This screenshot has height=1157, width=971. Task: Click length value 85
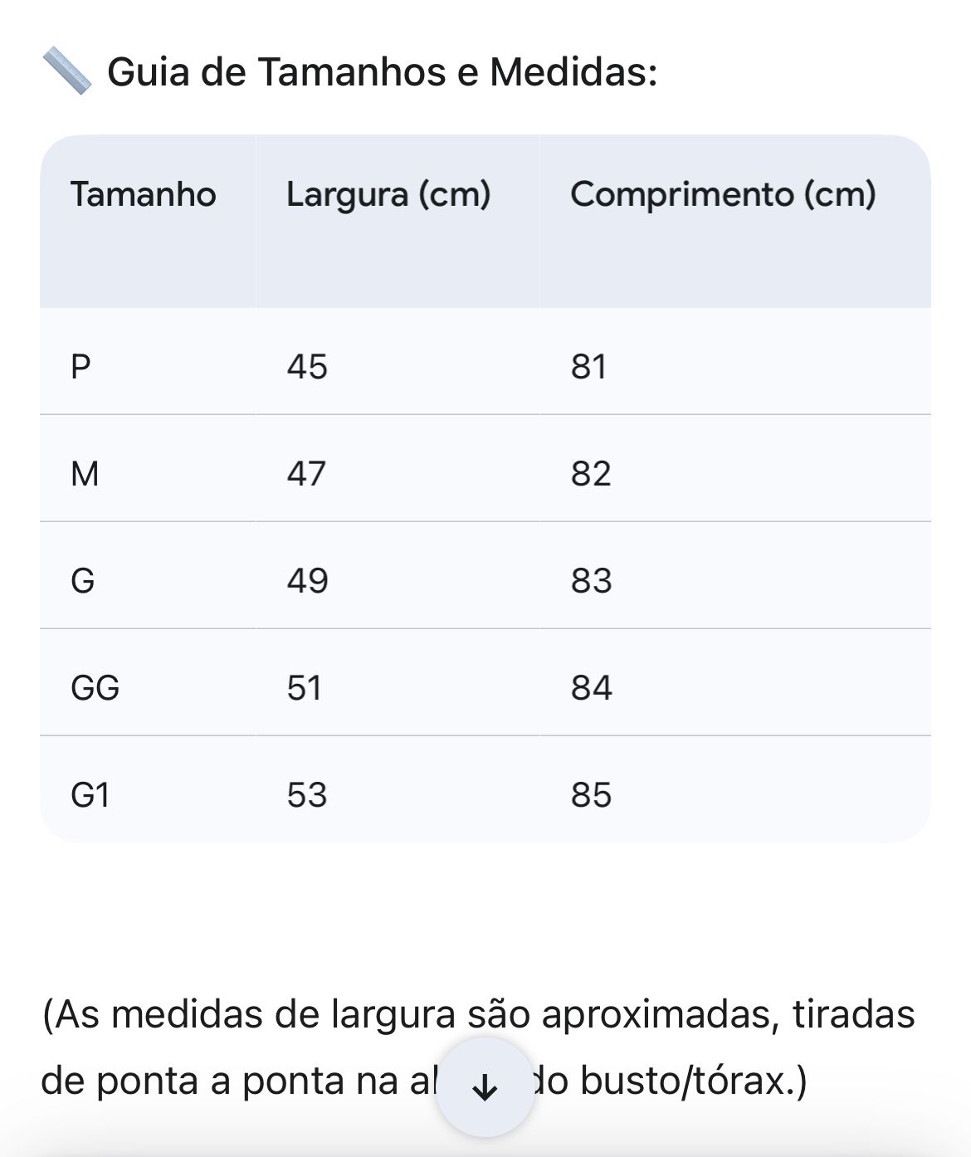tap(591, 794)
